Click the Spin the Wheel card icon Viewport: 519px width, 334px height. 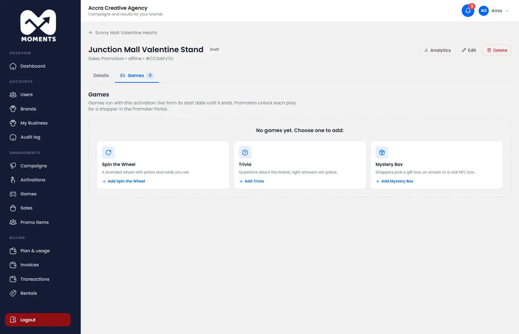108,152
